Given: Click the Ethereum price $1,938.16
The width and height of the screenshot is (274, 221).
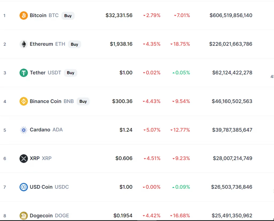Looking at the screenshot, I should [121, 44].
